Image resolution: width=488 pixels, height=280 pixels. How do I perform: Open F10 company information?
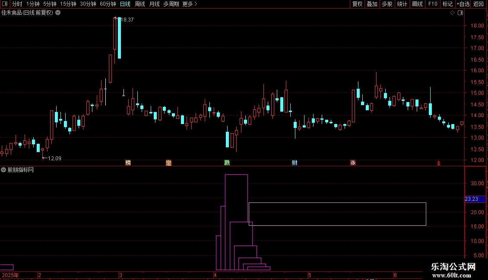[433, 4]
